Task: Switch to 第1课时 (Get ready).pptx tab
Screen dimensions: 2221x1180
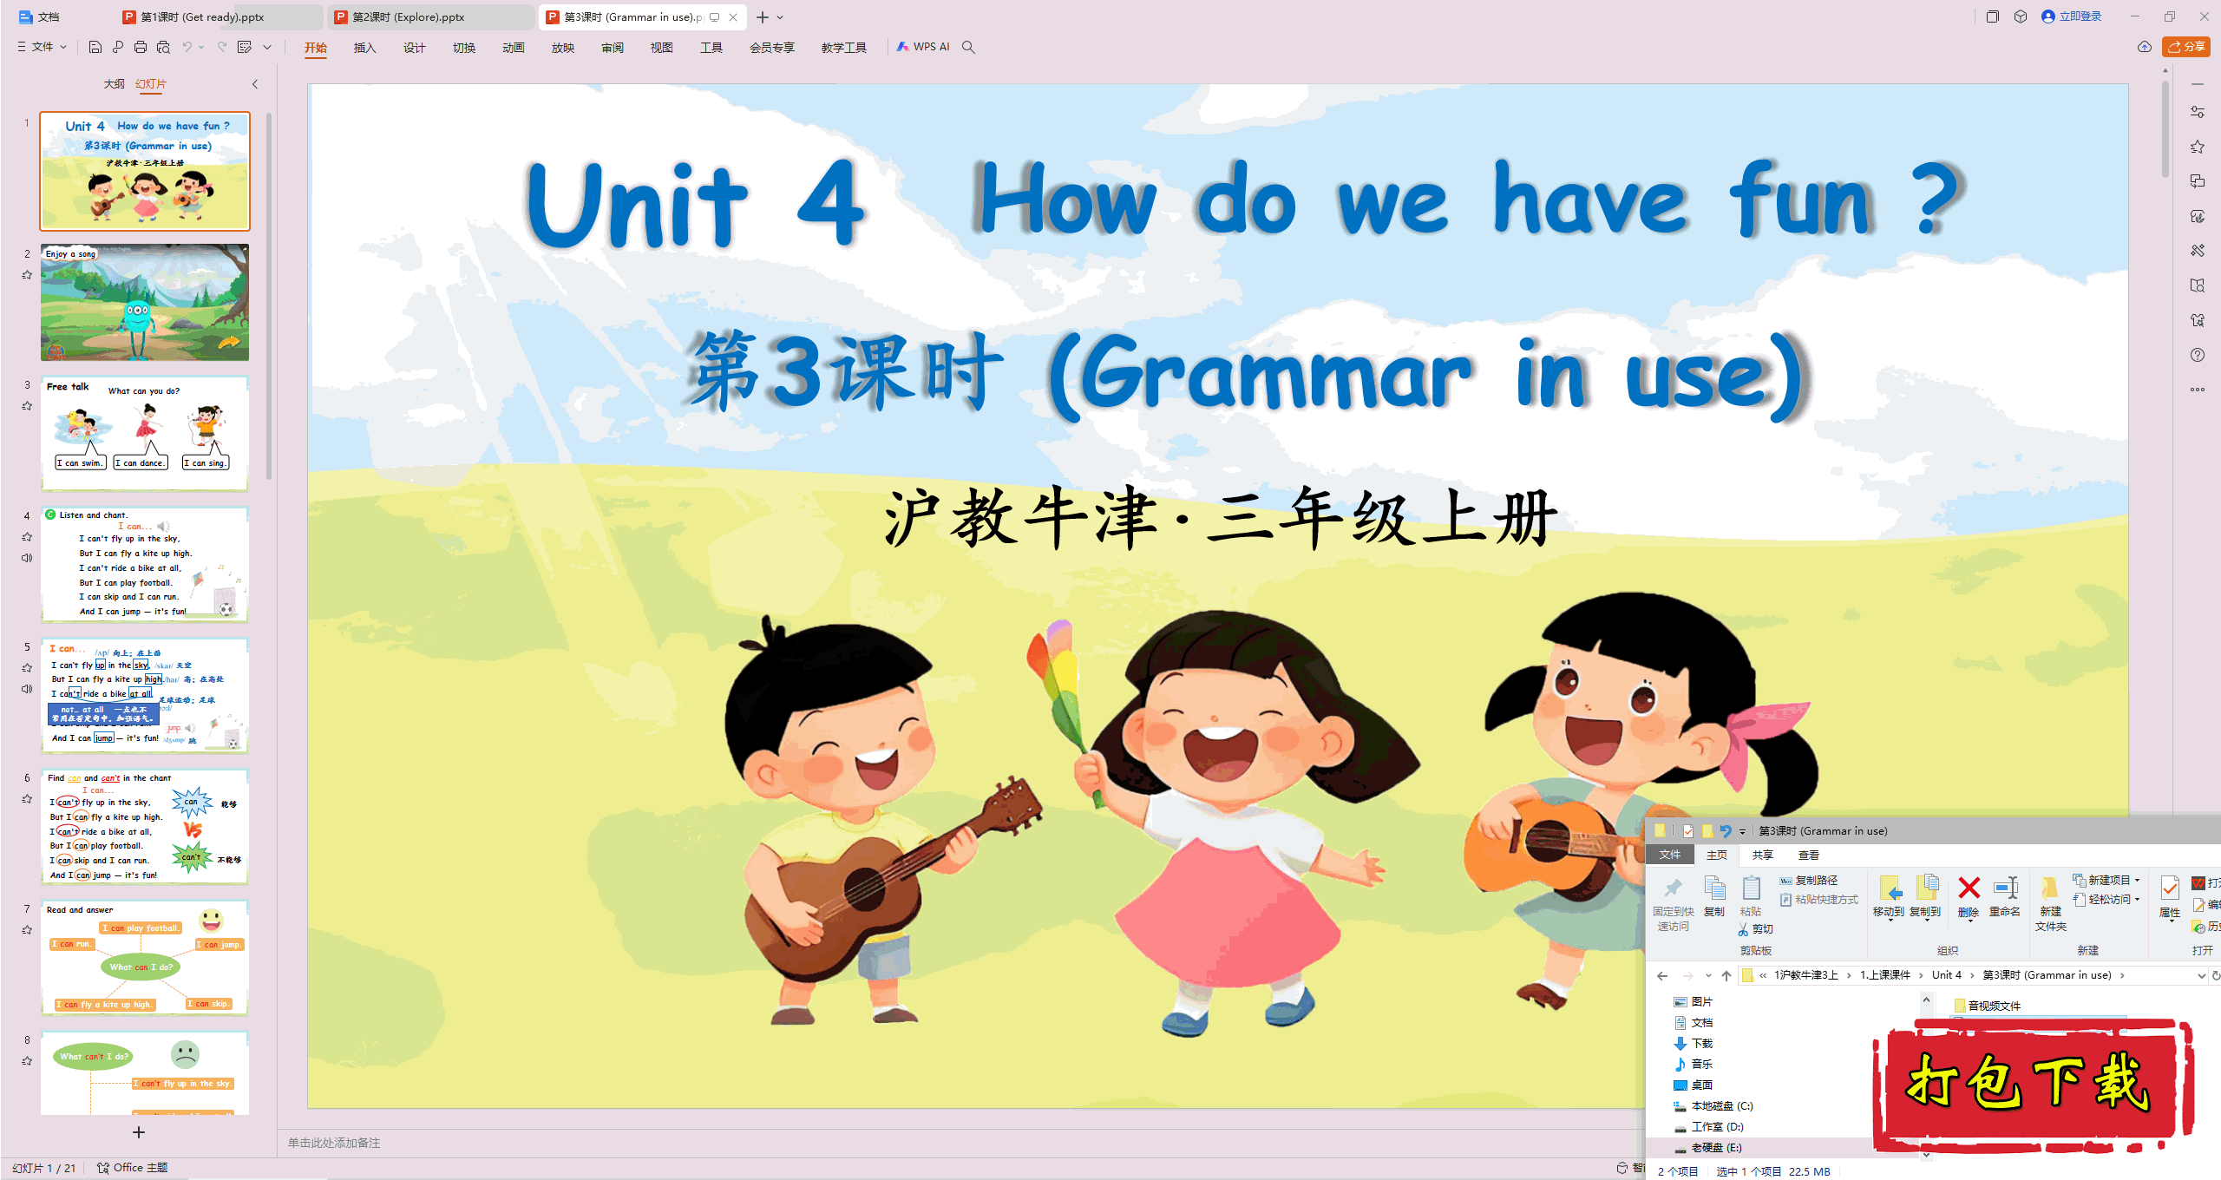Action: pyautogui.click(x=219, y=17)
